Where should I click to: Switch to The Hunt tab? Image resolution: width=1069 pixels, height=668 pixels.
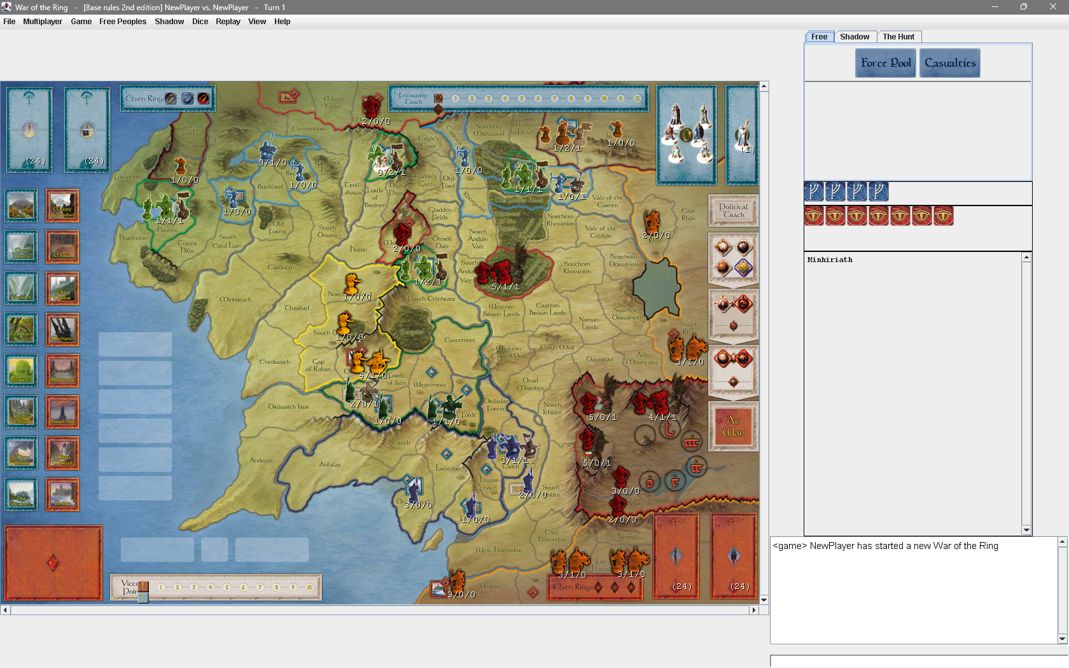click(898, 37)
